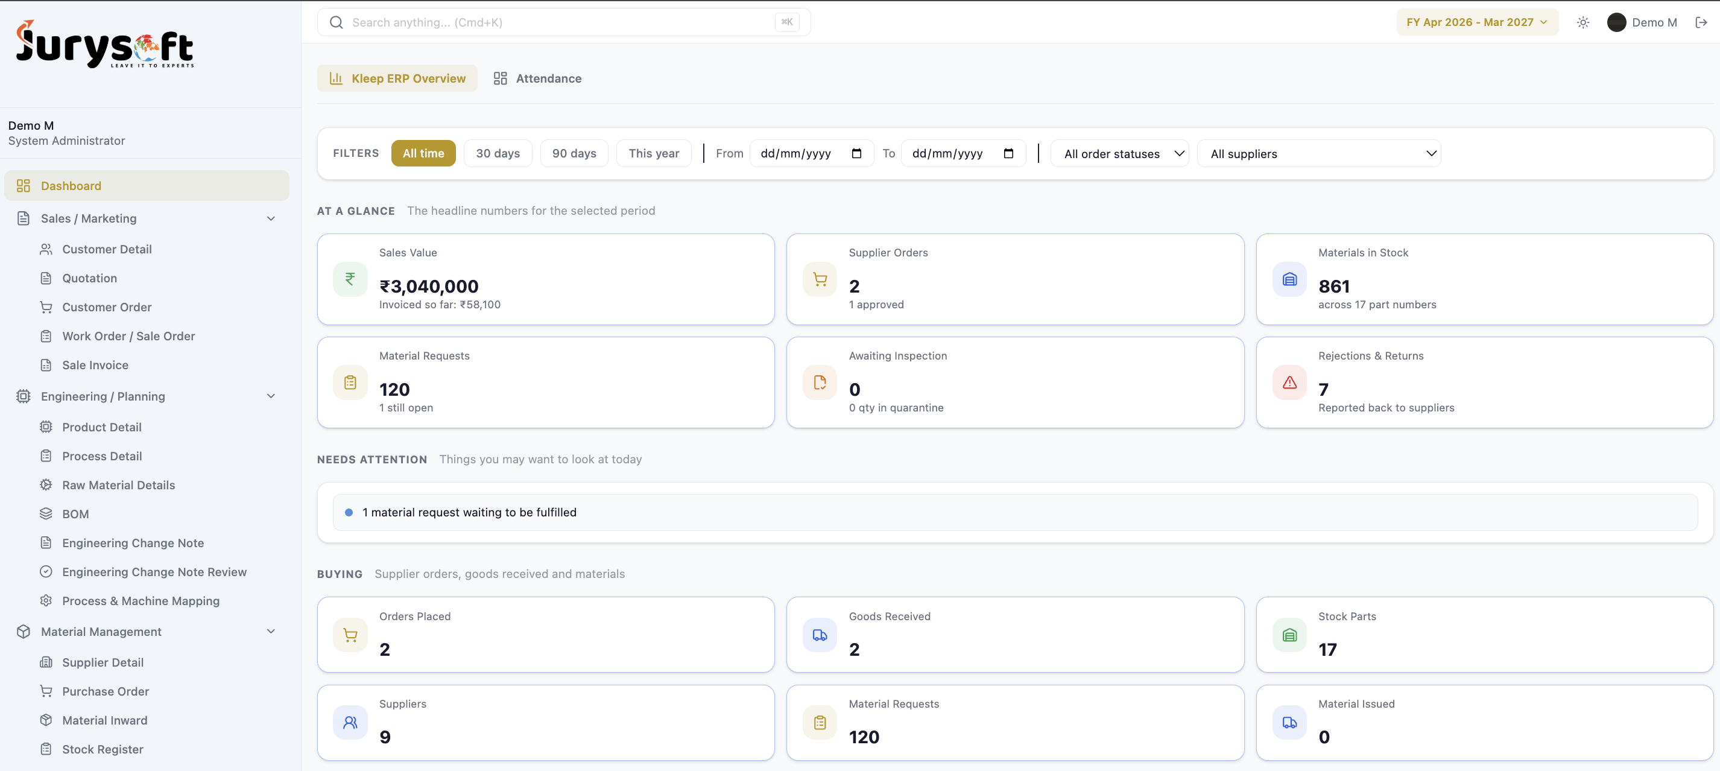
Task: Collapse the Material Management section
Action: pyautogui.click(x=147, y=632)
